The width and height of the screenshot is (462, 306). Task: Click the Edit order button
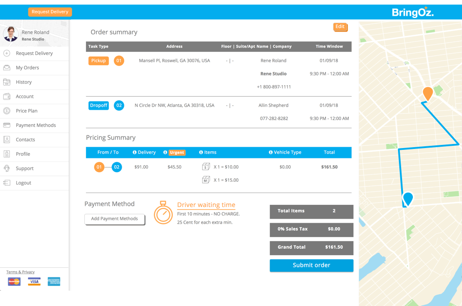tap(340, 27)
